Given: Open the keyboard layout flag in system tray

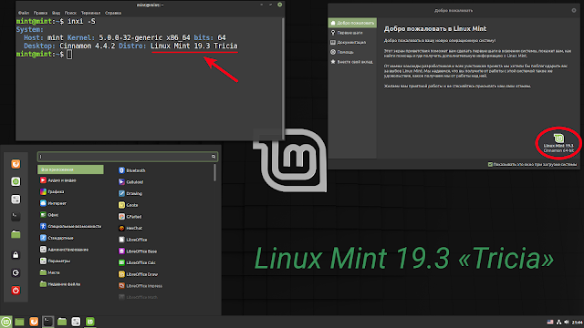Looking at the screenshot, I should click(550, 322).
